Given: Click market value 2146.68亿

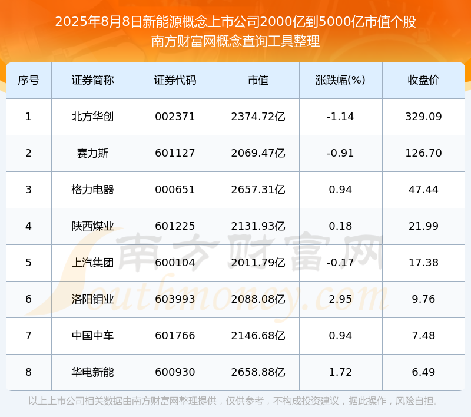Looking at the screenshot, I should [x=258, y=336].
